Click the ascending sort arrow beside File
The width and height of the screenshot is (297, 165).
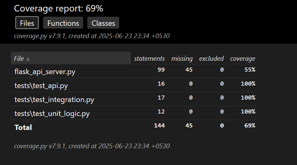(28, 59)
